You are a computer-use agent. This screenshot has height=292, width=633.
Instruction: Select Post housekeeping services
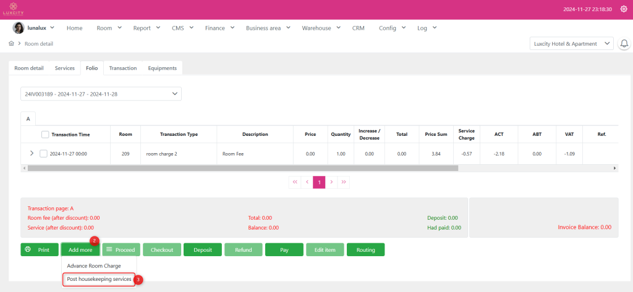(99, 280)
